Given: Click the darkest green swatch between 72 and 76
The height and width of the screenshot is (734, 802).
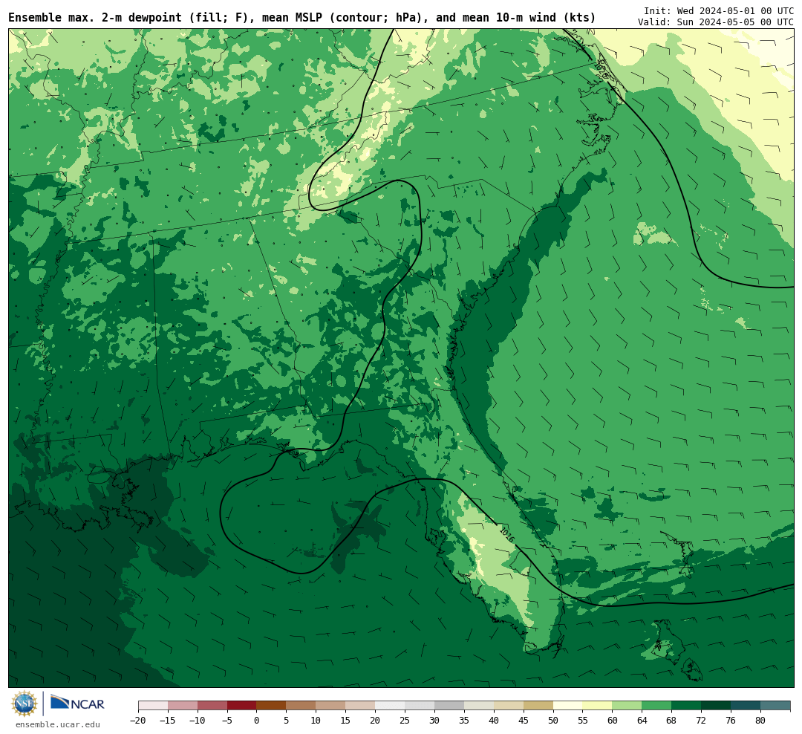Looking at the screenshot, I should (x=716, y=706).
